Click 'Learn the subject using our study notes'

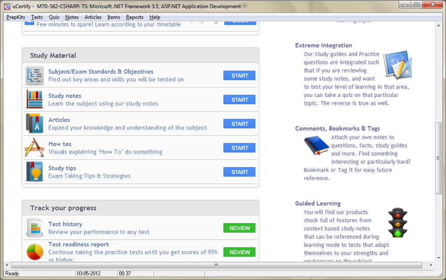(x=103, y=104)
